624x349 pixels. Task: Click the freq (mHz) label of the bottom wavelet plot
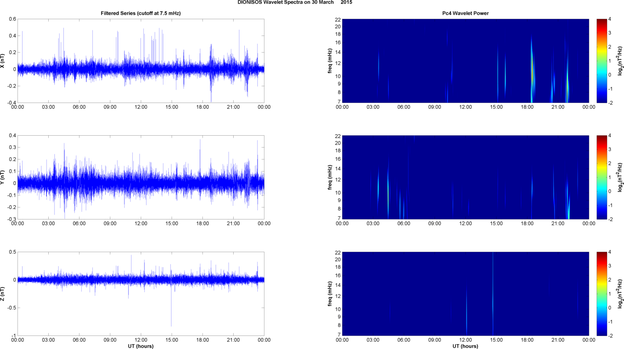tap(330, 294)
